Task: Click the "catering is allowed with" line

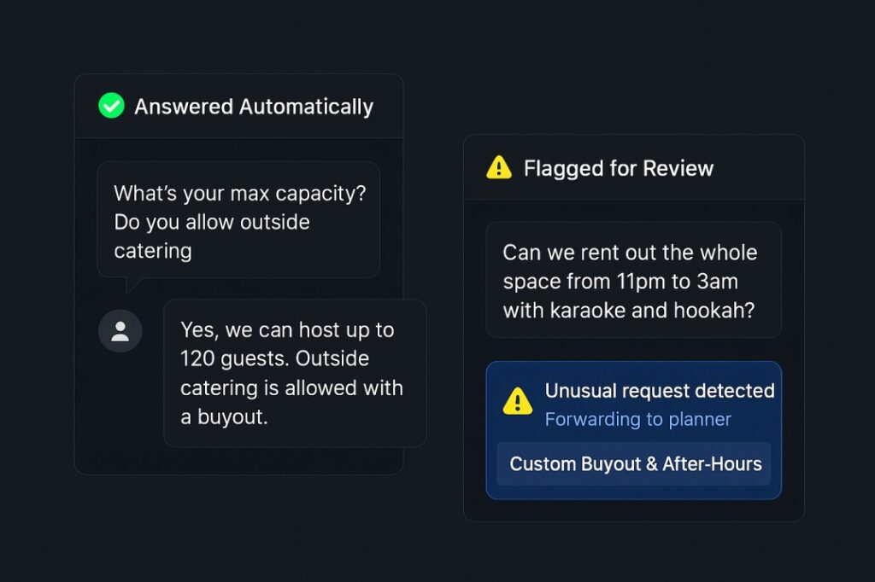Action: click(291, 387)
